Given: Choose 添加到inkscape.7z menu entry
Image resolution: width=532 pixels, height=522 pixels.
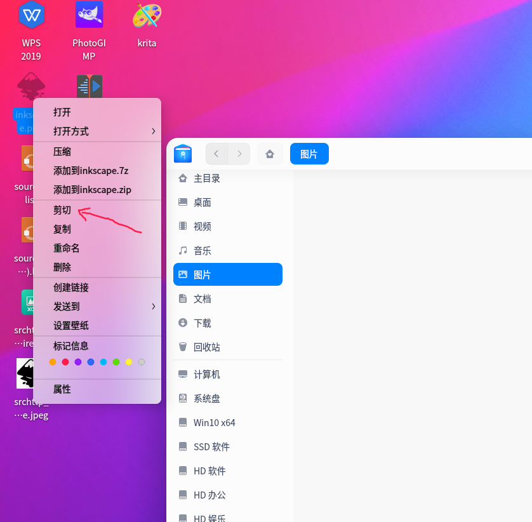Looking at the screenshot, I should tap(97, 171).
